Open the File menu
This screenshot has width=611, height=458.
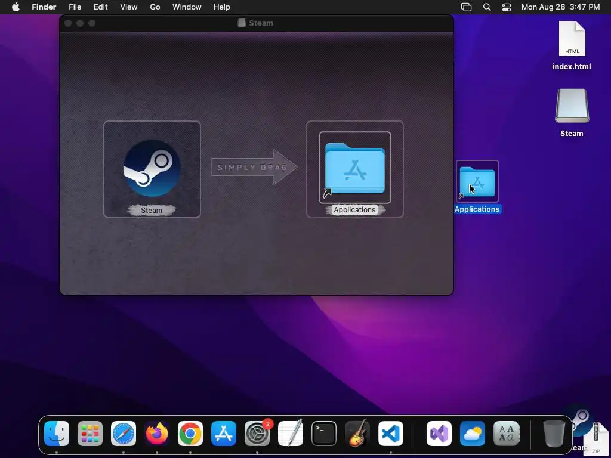pos(75,7)
